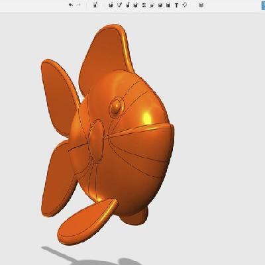The width and height of the screenshot is (265, 265).
Task: Open the Construct tool menu
Action: 128,5
